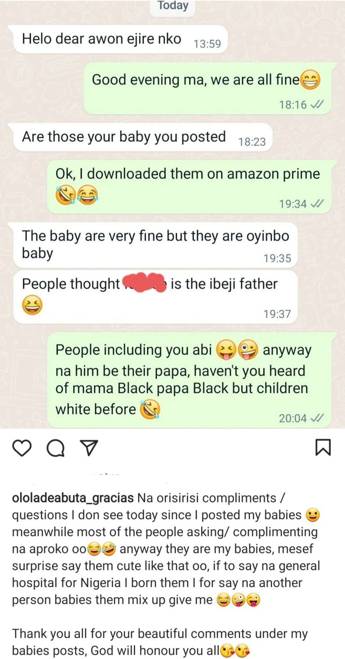This screenshot has width=345, height=659.
Task: Tap the red scribble covering the name
Action: tap(145, 283)
